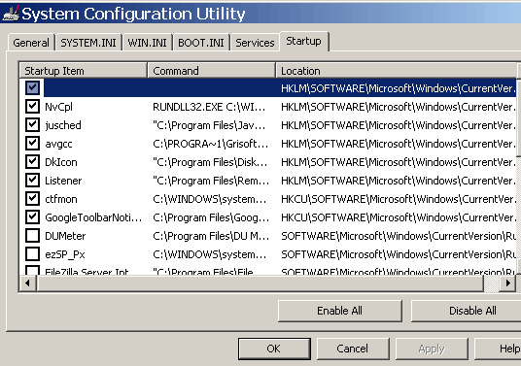This screenshot has width=521, height=366.
Task: Sort by Startup Item column header
Action: (84, 71)
